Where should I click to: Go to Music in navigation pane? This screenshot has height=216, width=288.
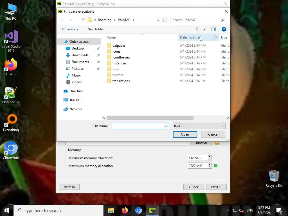76,75
